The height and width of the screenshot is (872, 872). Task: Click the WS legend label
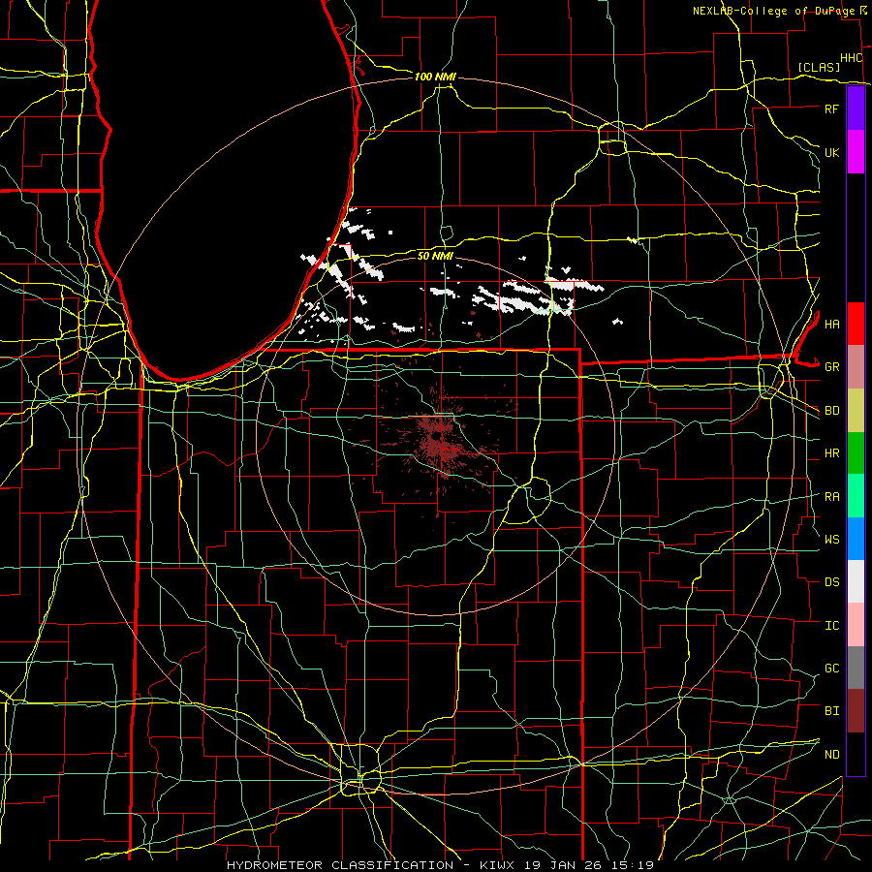click(x=831, y=540)
